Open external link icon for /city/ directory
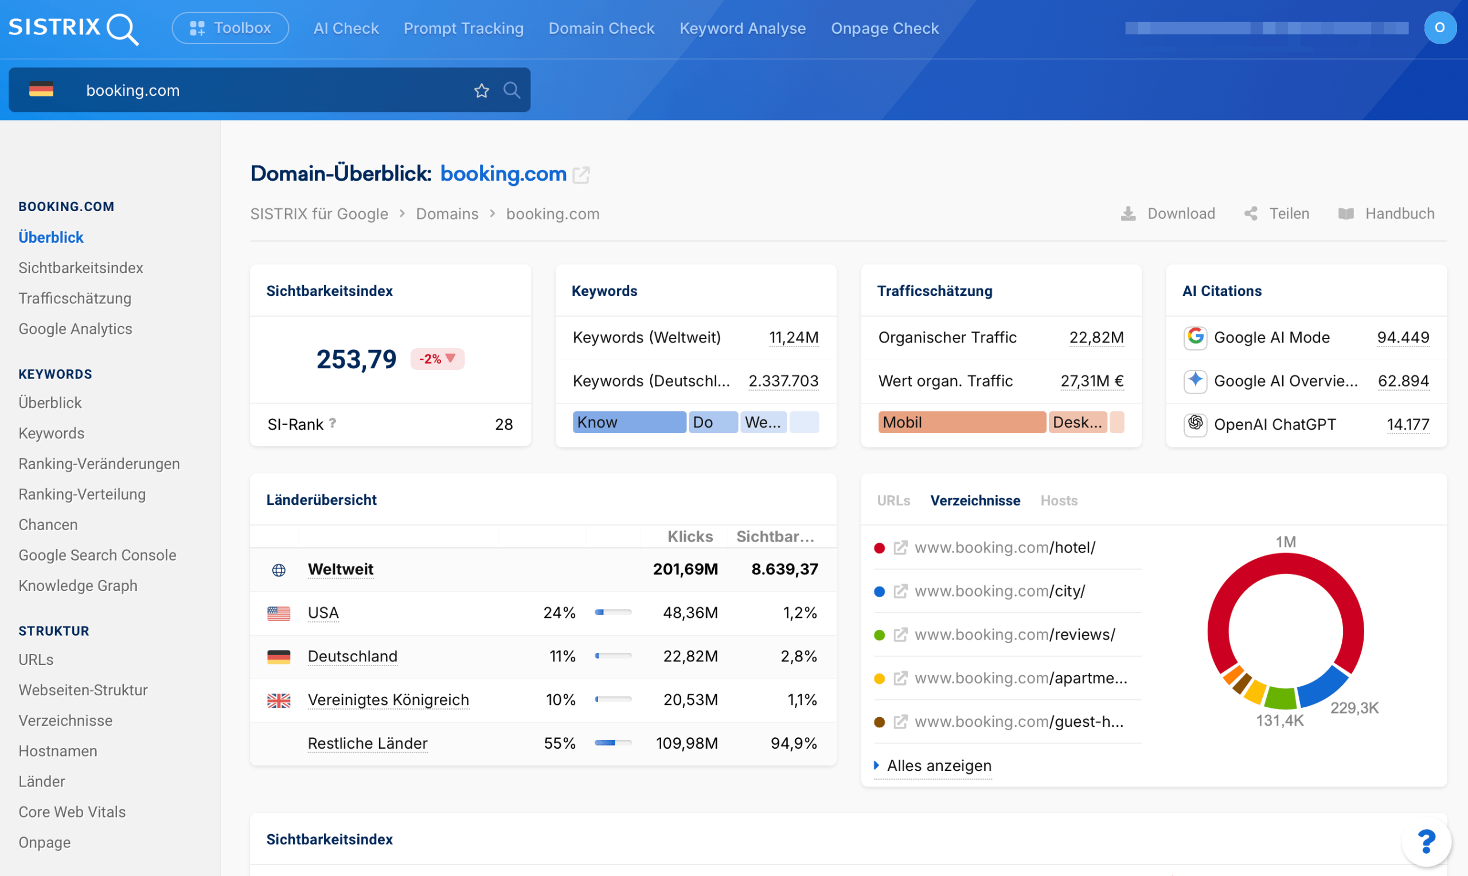 tap(900, 591)
